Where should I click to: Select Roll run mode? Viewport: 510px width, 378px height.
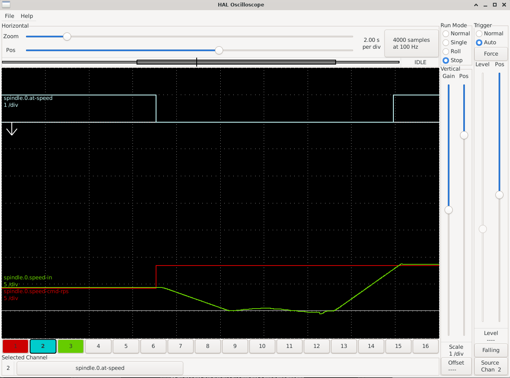(x=452, y=51)
